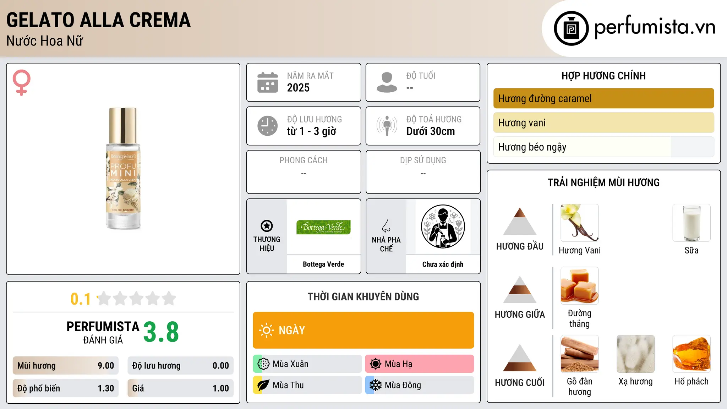Click the Mùa Đông season bar

(419, 385)
